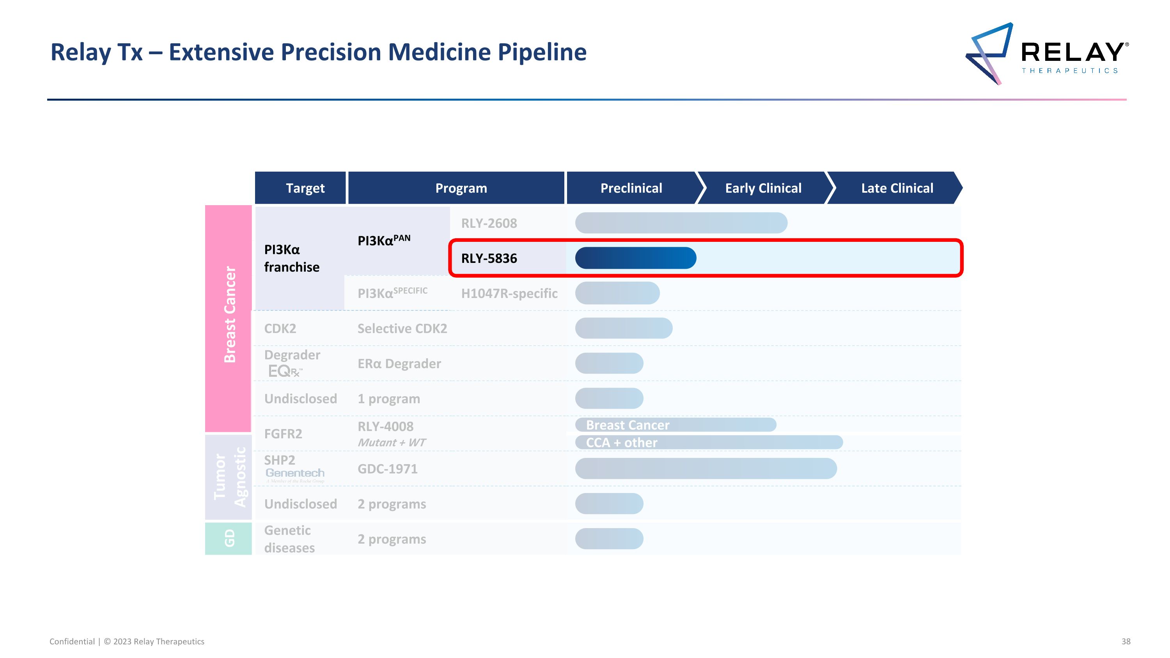1170x658 pixels.
Task: Click the H1047R-specific progress bar
Action: point(617,293)
